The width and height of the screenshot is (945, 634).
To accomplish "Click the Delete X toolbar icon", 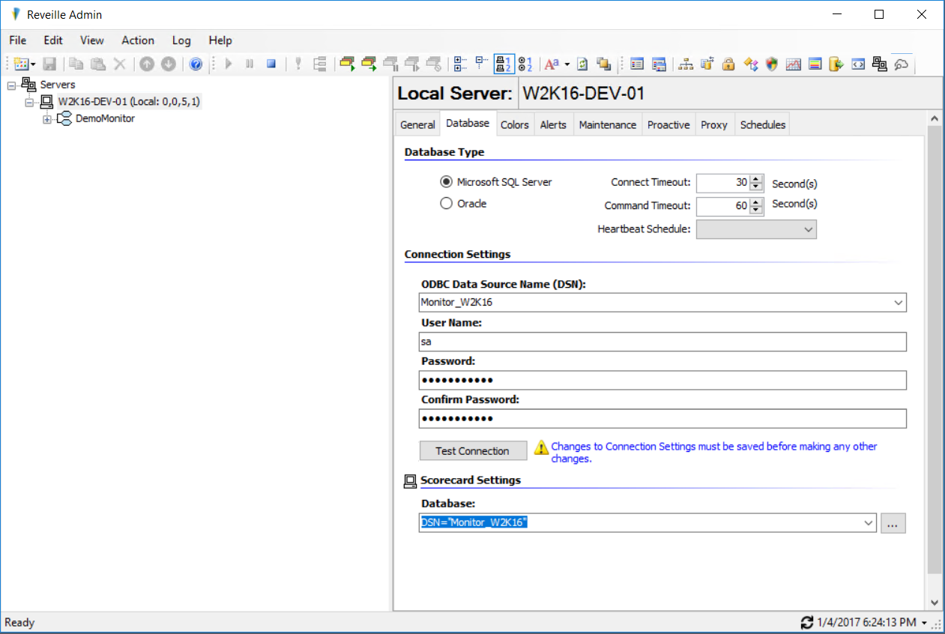I will [120, 64].
